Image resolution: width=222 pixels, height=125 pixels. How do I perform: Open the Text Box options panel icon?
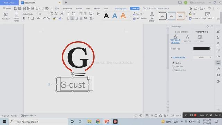click(199, 39)
